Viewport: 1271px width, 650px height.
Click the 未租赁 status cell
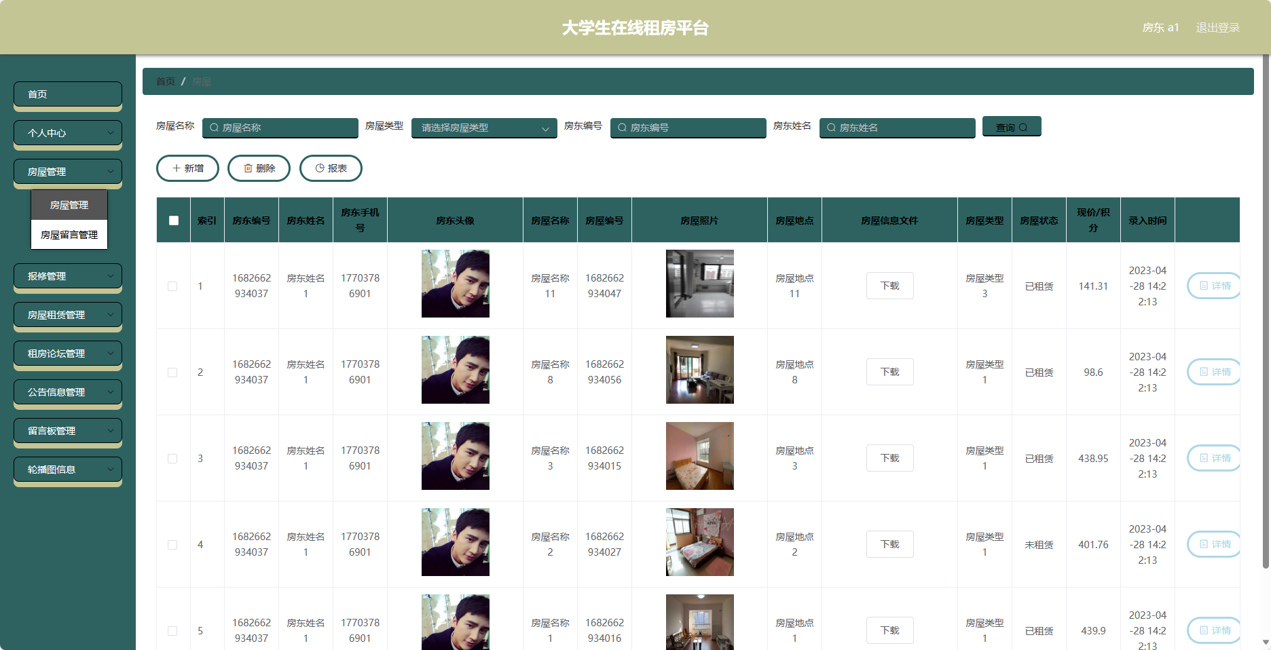coord(1039,545)
